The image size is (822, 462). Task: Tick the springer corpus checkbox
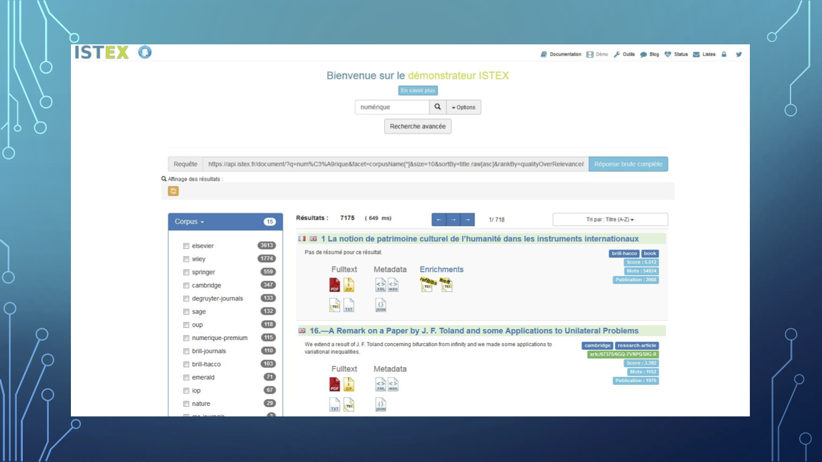(186, 272)
